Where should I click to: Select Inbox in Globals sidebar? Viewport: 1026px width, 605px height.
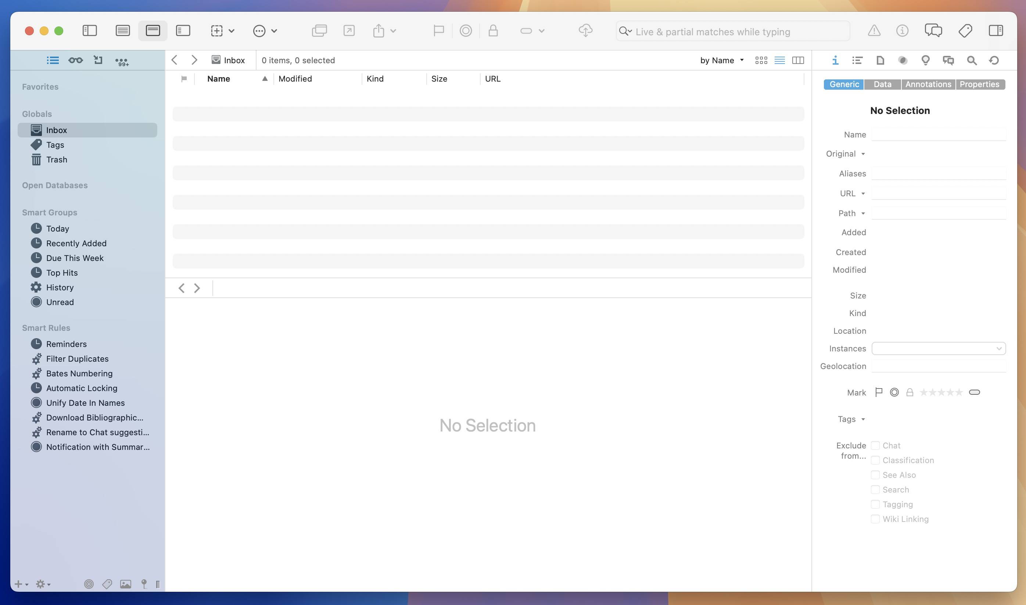87,130
